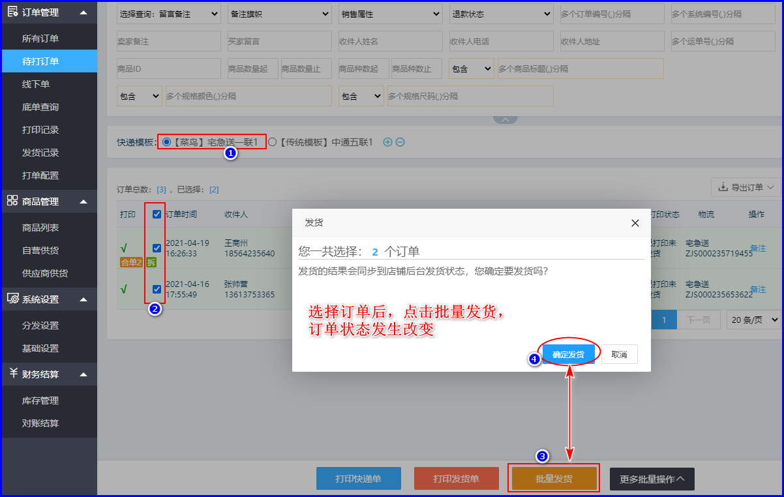Open 发货记录 in the sidebar menu
Screen dimensions: 784x497
(40, 153)
